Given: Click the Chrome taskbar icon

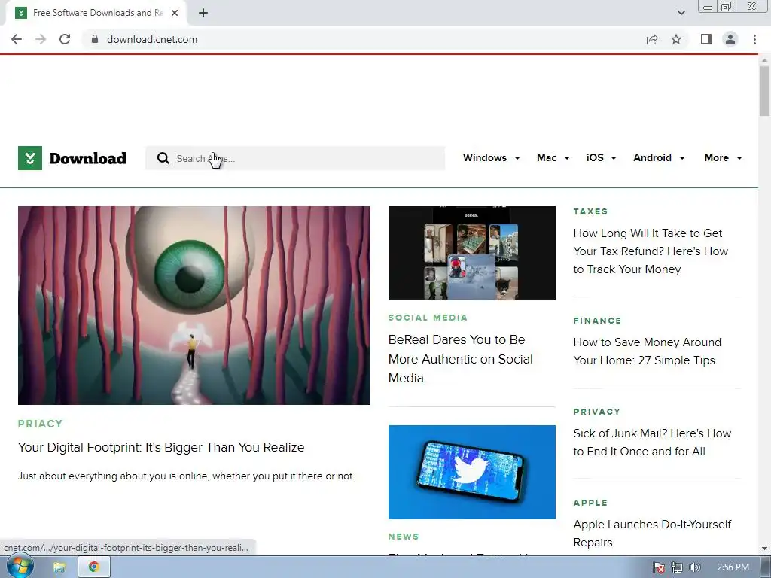Looking at the screenshot, I should click(x=93, y=567).
